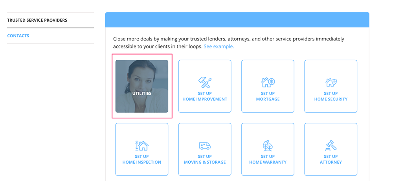Click the Moving & Storage van icon
The height and width of the screenshot is (181, 393).
click(205, 146)
